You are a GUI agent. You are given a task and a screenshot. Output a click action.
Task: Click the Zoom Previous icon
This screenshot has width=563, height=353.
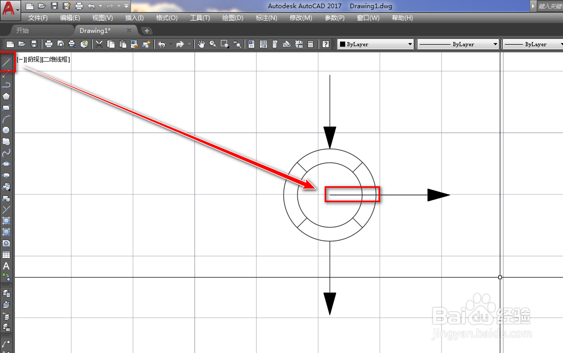click(x=237, y=44)
